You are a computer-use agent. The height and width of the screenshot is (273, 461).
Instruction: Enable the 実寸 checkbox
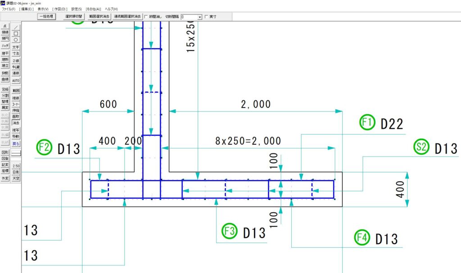point(207,17)
